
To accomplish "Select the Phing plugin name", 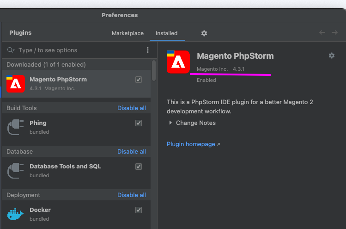I will pos(38,123).
